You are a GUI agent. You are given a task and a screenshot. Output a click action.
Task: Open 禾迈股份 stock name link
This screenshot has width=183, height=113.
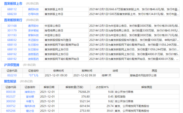(33, 40)
